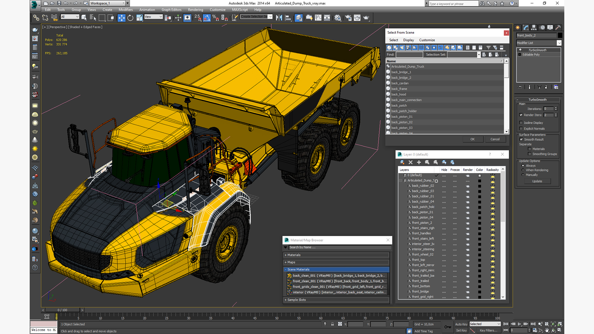Open the Create Selection Set dropdown
This screenshot has height=334, width=594.
tap(256, 17)
